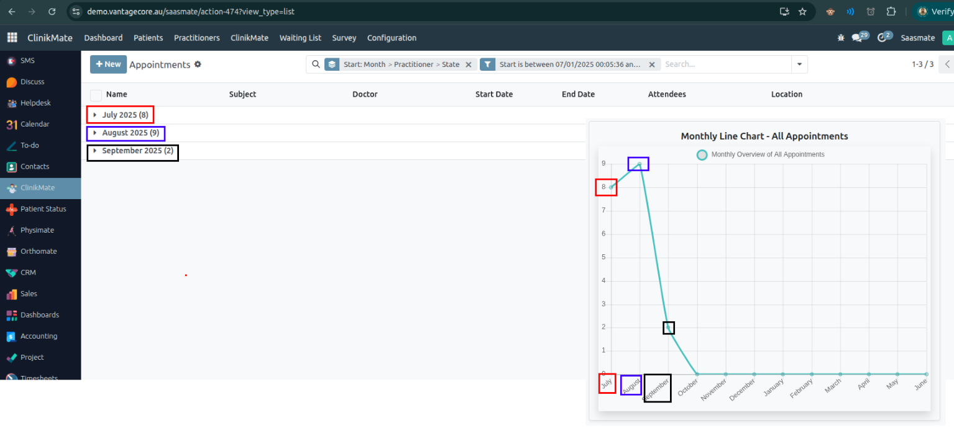Click the debug bug icon
The width and height of the screenshot is (954, 428).
pyautogui.click(x=841, y=38)
